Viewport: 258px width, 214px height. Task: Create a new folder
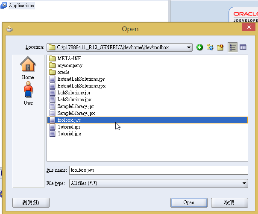[220, 47]
